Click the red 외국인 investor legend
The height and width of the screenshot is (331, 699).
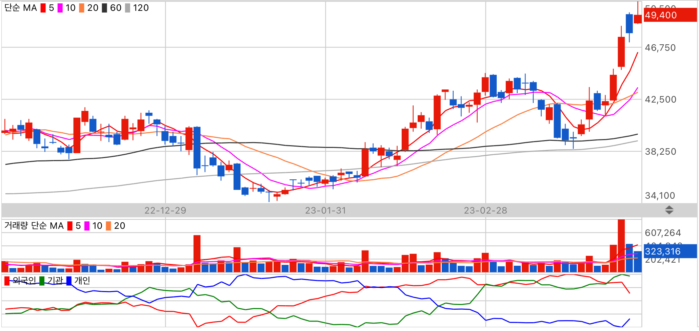[20, 281]
